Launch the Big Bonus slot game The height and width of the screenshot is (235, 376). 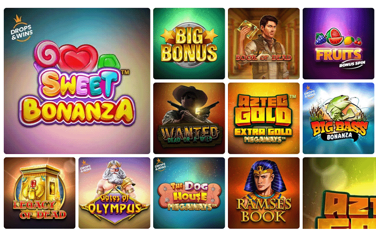[x=189, y=44]
